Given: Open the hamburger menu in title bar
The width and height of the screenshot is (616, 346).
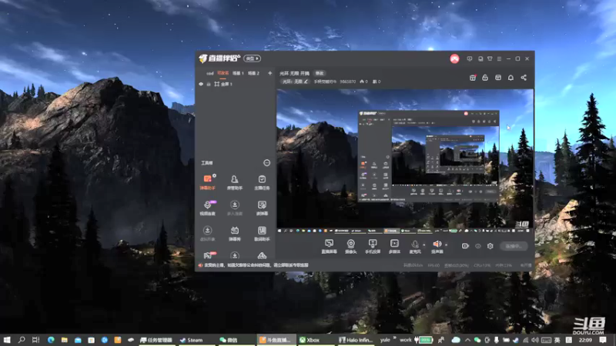Looking at the screenshot, I should (x=499, y=59).
